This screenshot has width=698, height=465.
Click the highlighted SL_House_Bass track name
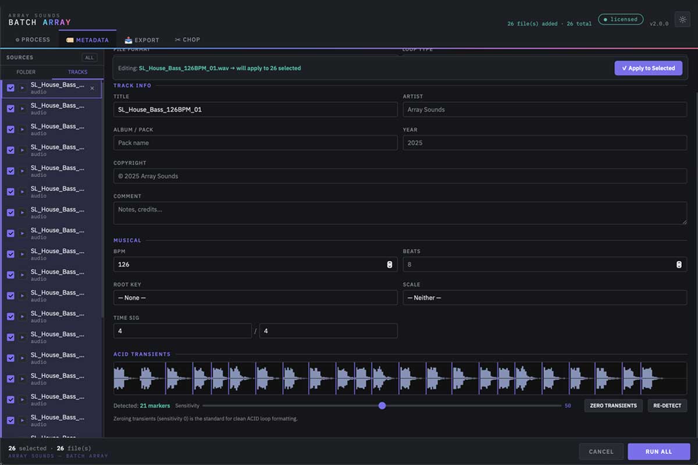pyautogui.click(x=57, y=85)
